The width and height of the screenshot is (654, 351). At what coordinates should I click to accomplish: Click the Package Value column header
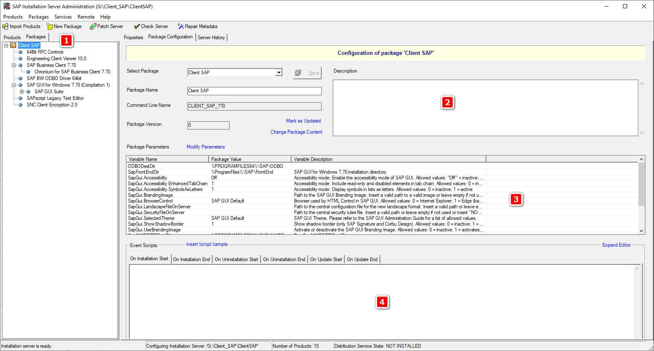(250, 159)
